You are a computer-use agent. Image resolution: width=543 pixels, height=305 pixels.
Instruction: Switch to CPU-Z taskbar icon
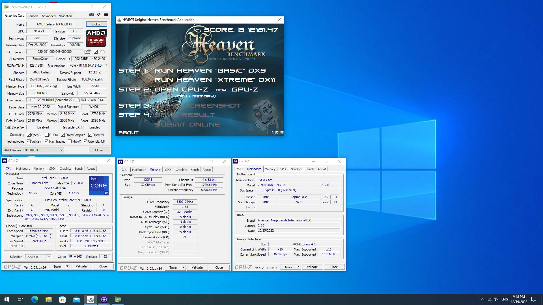[104, 299]
